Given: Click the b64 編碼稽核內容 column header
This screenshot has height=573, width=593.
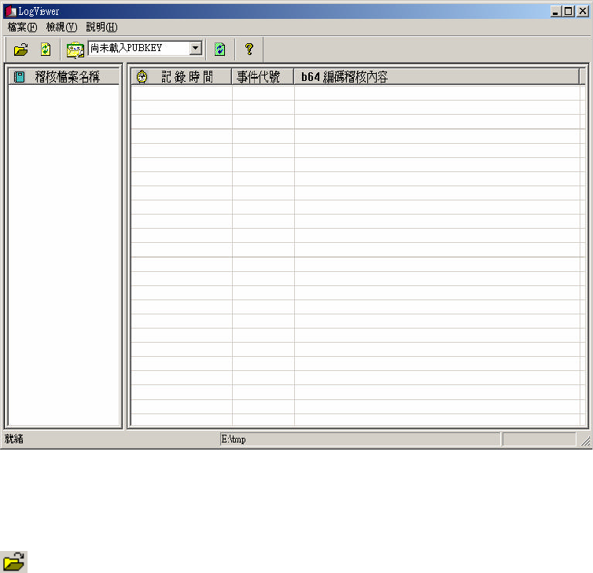Looking at the screenshot, I should [x=436, y=77].
